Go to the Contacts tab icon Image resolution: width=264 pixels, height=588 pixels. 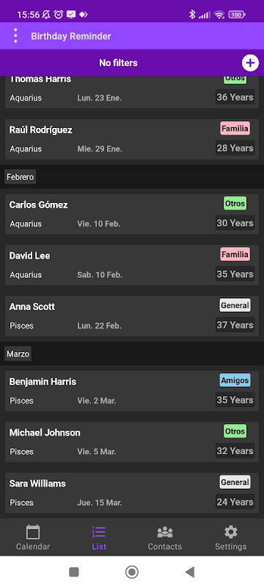pyautogui.click(x=164, y=531)
